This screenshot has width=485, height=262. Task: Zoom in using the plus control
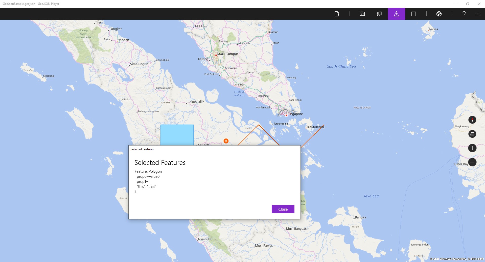pyautogui.click(x=472, y=148)
